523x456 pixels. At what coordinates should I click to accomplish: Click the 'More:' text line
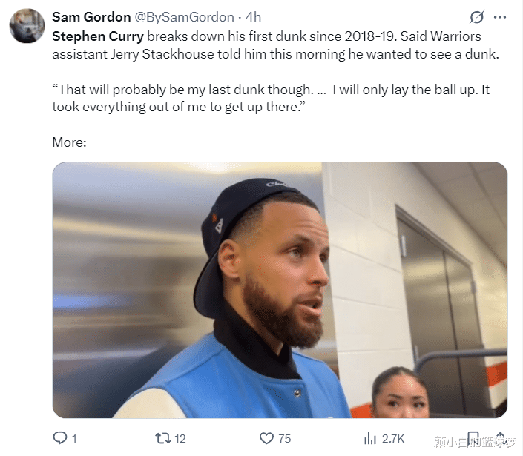[69, 142]
